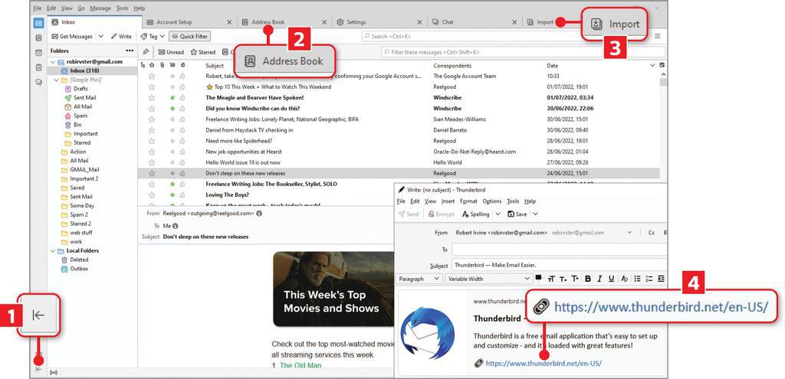Open the Mail space in the sidebar
The width and height of the screenshot is (785, 379).
click(x=38, y=23)
